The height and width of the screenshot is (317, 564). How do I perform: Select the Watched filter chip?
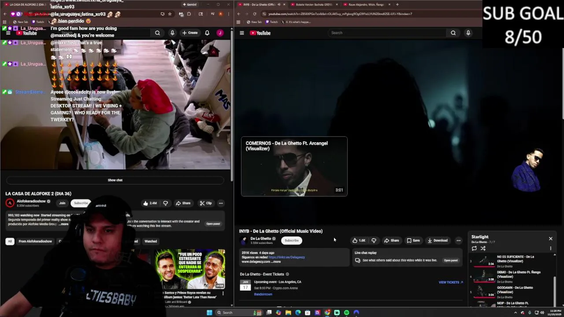click(151, 241)
